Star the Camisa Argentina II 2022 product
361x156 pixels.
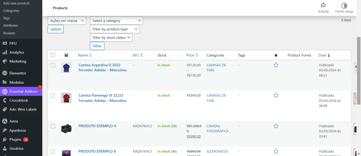(276, 65)
